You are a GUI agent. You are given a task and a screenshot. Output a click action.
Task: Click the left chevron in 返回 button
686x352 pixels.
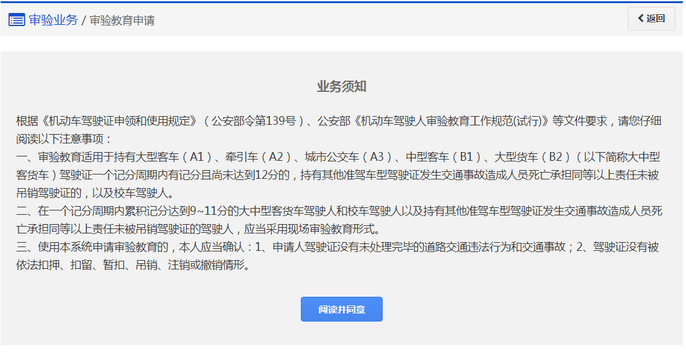641,19
